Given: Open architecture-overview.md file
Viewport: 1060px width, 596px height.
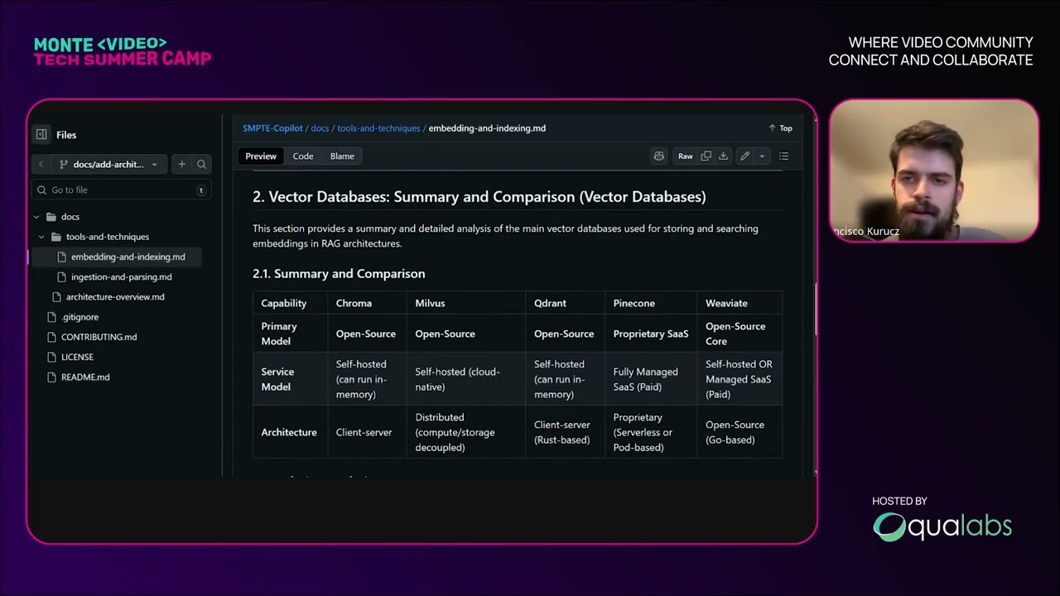Looking at the screenshot, I should point(115,296).
